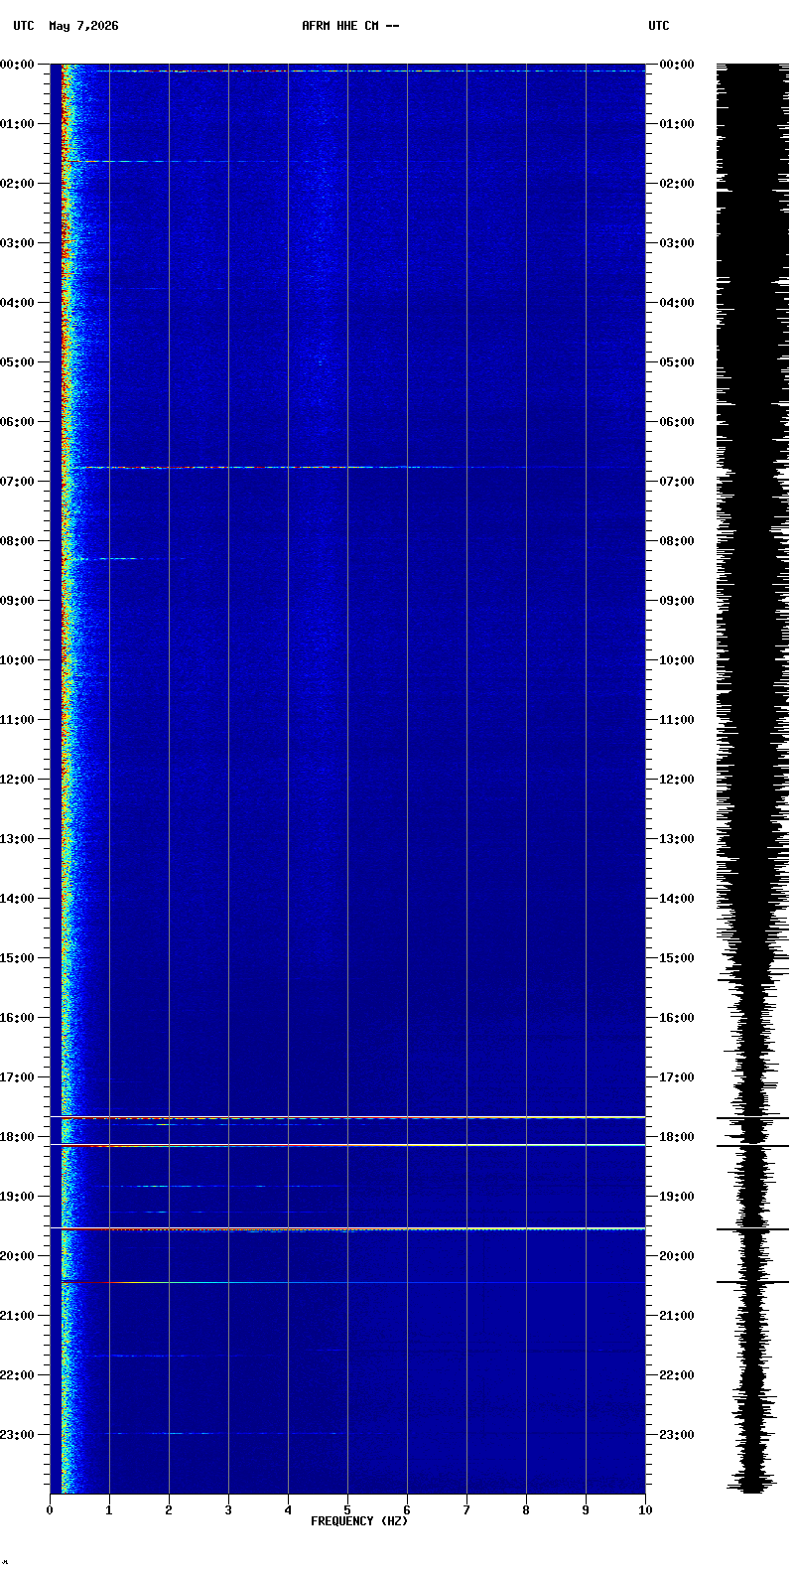This screenshot has height=1573, width=796.
Task: Click the thin cyan line near 01:40
Action: click(199, 161)
